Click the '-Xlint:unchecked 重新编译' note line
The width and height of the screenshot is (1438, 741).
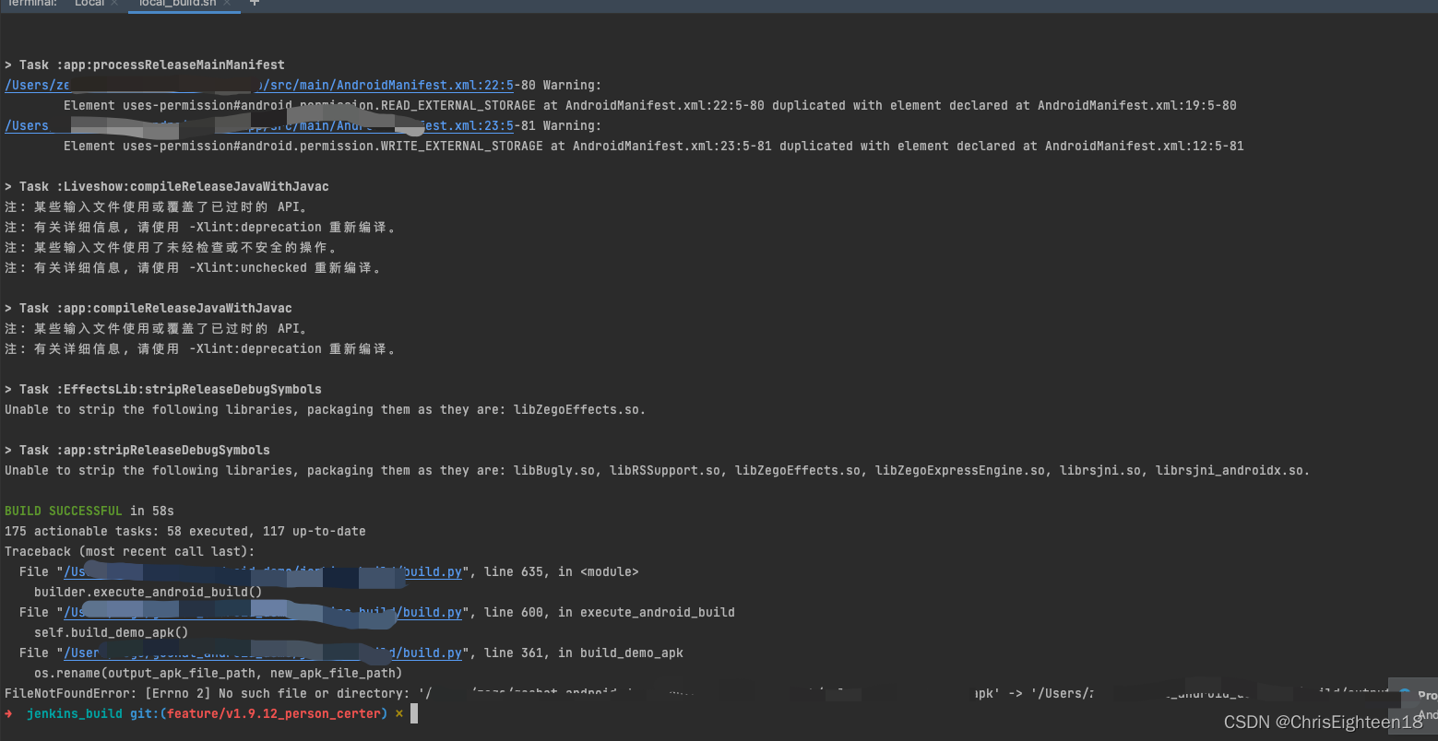click(193, 267)
